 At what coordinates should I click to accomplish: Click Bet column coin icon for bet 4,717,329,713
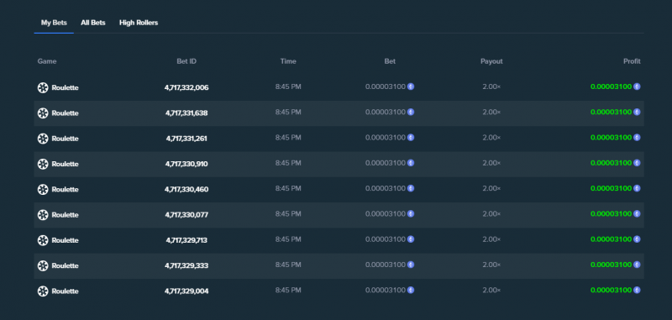pos(411,239)
